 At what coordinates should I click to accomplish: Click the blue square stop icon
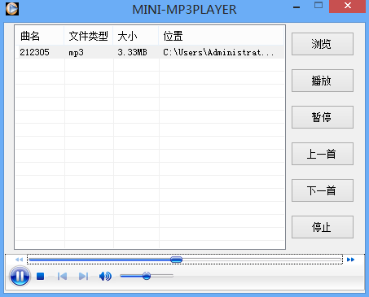[41, 276]
